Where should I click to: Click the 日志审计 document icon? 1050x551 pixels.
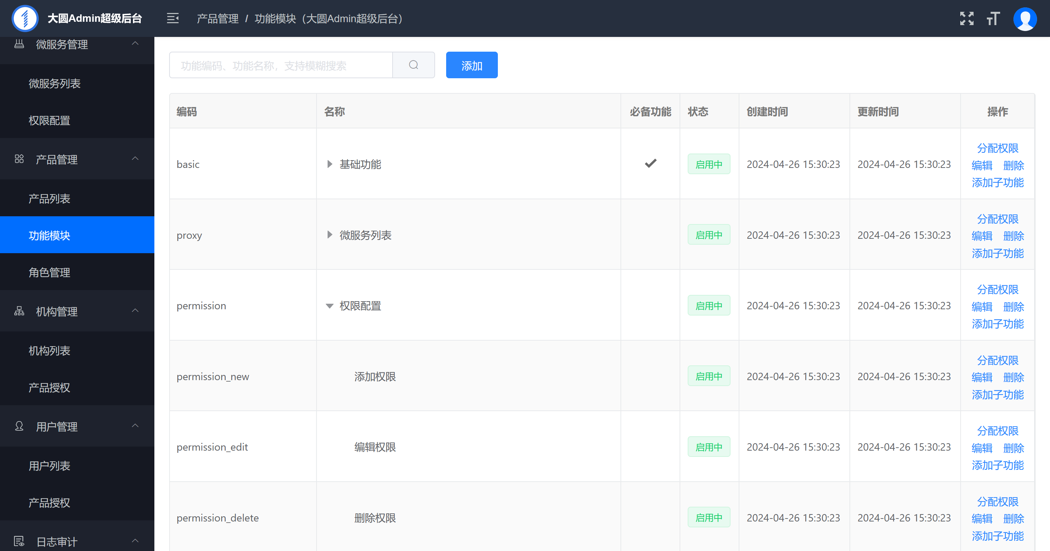pos(19,541)
